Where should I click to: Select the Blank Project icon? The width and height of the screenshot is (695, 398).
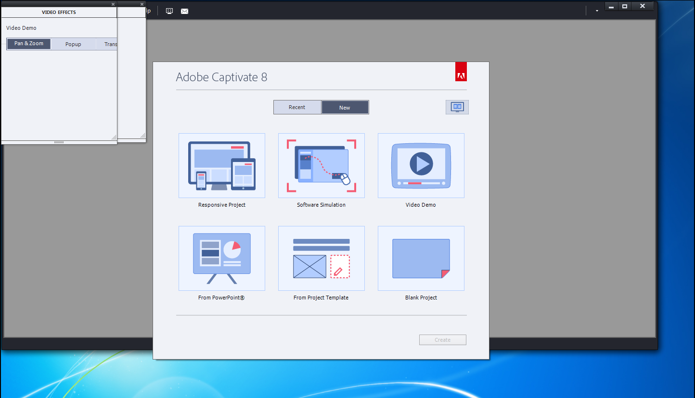tap(421, 258)
